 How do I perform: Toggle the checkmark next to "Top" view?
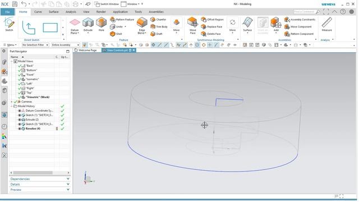click(20, 93)
